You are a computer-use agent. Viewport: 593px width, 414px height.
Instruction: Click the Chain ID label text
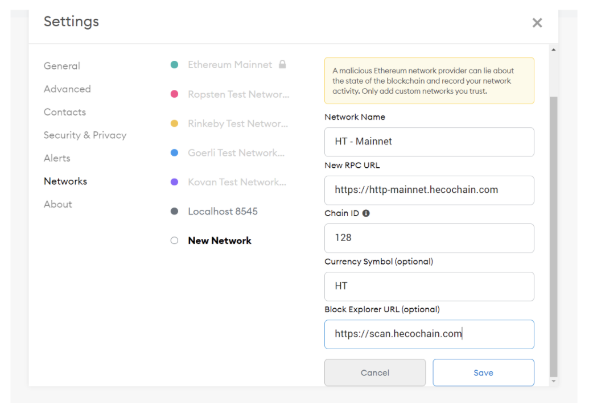341,213
